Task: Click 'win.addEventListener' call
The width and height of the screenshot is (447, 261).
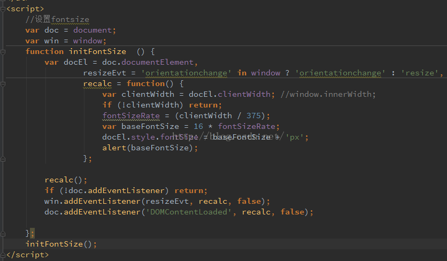Action: click(x=93, y=202)
